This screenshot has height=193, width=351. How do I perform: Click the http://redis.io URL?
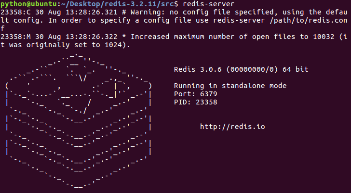pos(232,127)
